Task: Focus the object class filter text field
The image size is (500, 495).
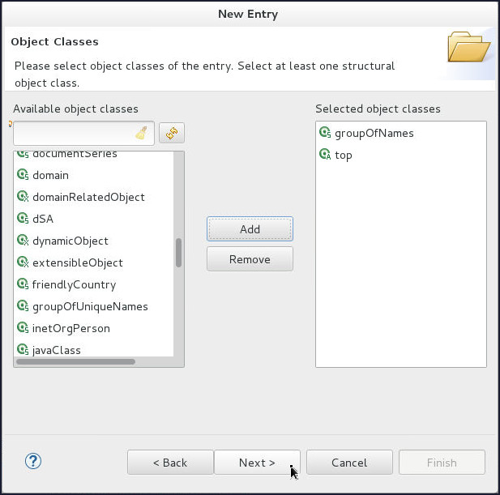Action: pyautogui.click(x=73, y=134)
